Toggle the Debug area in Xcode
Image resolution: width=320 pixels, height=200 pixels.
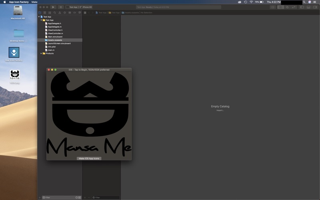[x=308, y=7]
